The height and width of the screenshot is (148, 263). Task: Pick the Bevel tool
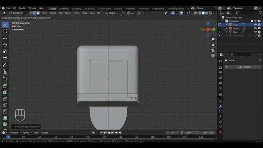coord(5,99)
